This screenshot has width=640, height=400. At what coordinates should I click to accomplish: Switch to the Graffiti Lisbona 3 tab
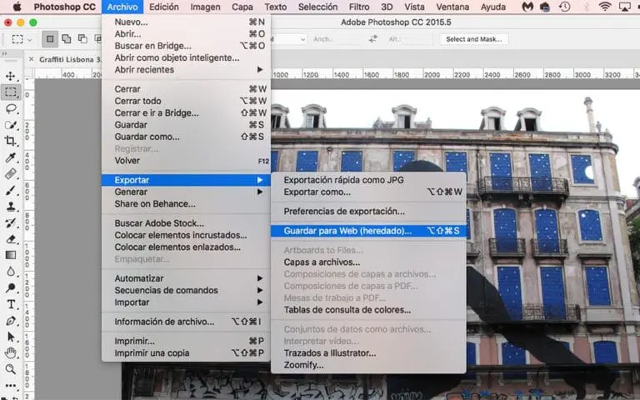(x=70, y=60)
